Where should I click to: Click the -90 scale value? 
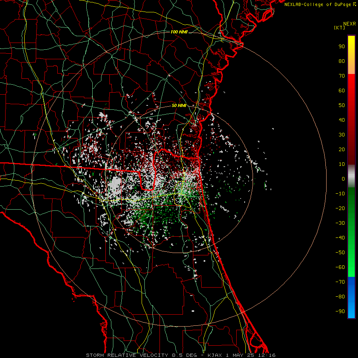coord(340,311)
